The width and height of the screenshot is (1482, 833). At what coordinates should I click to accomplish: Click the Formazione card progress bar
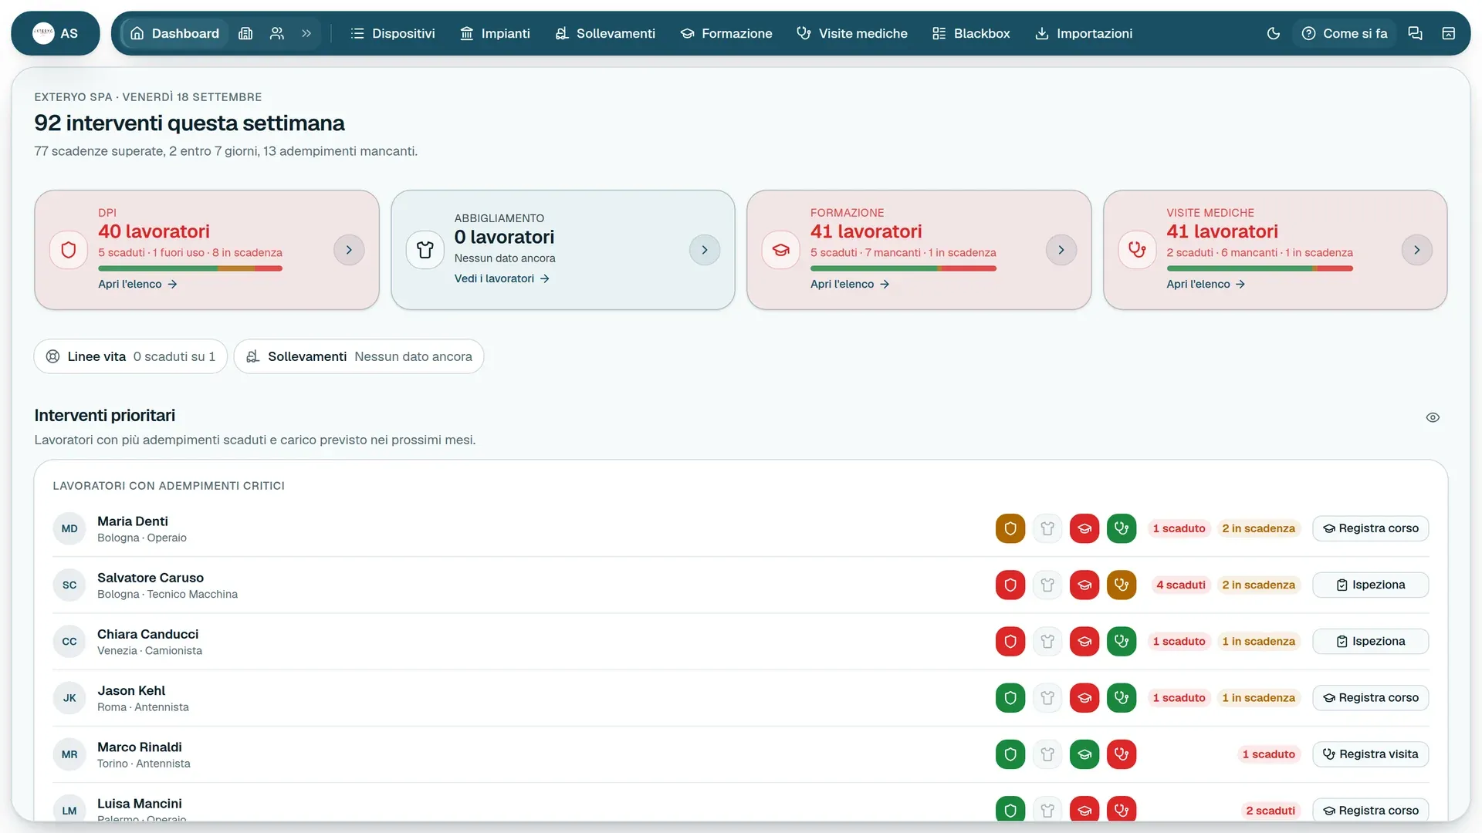903,268
